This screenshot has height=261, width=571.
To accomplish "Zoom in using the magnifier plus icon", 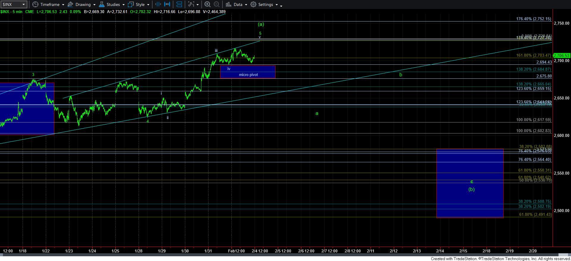I will click(x=208, y=4).
